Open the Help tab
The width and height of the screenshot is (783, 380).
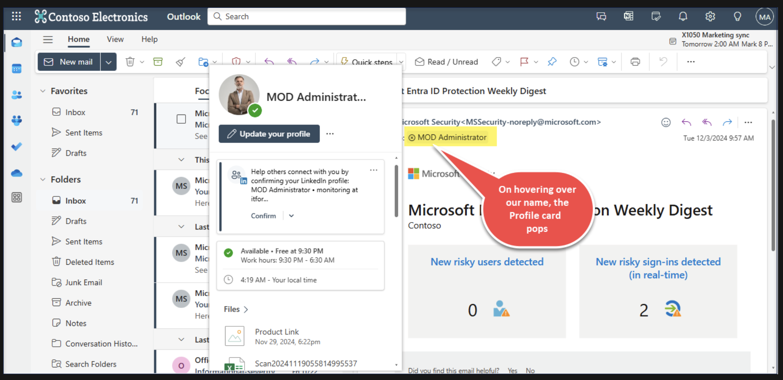(x=150, y=39)
